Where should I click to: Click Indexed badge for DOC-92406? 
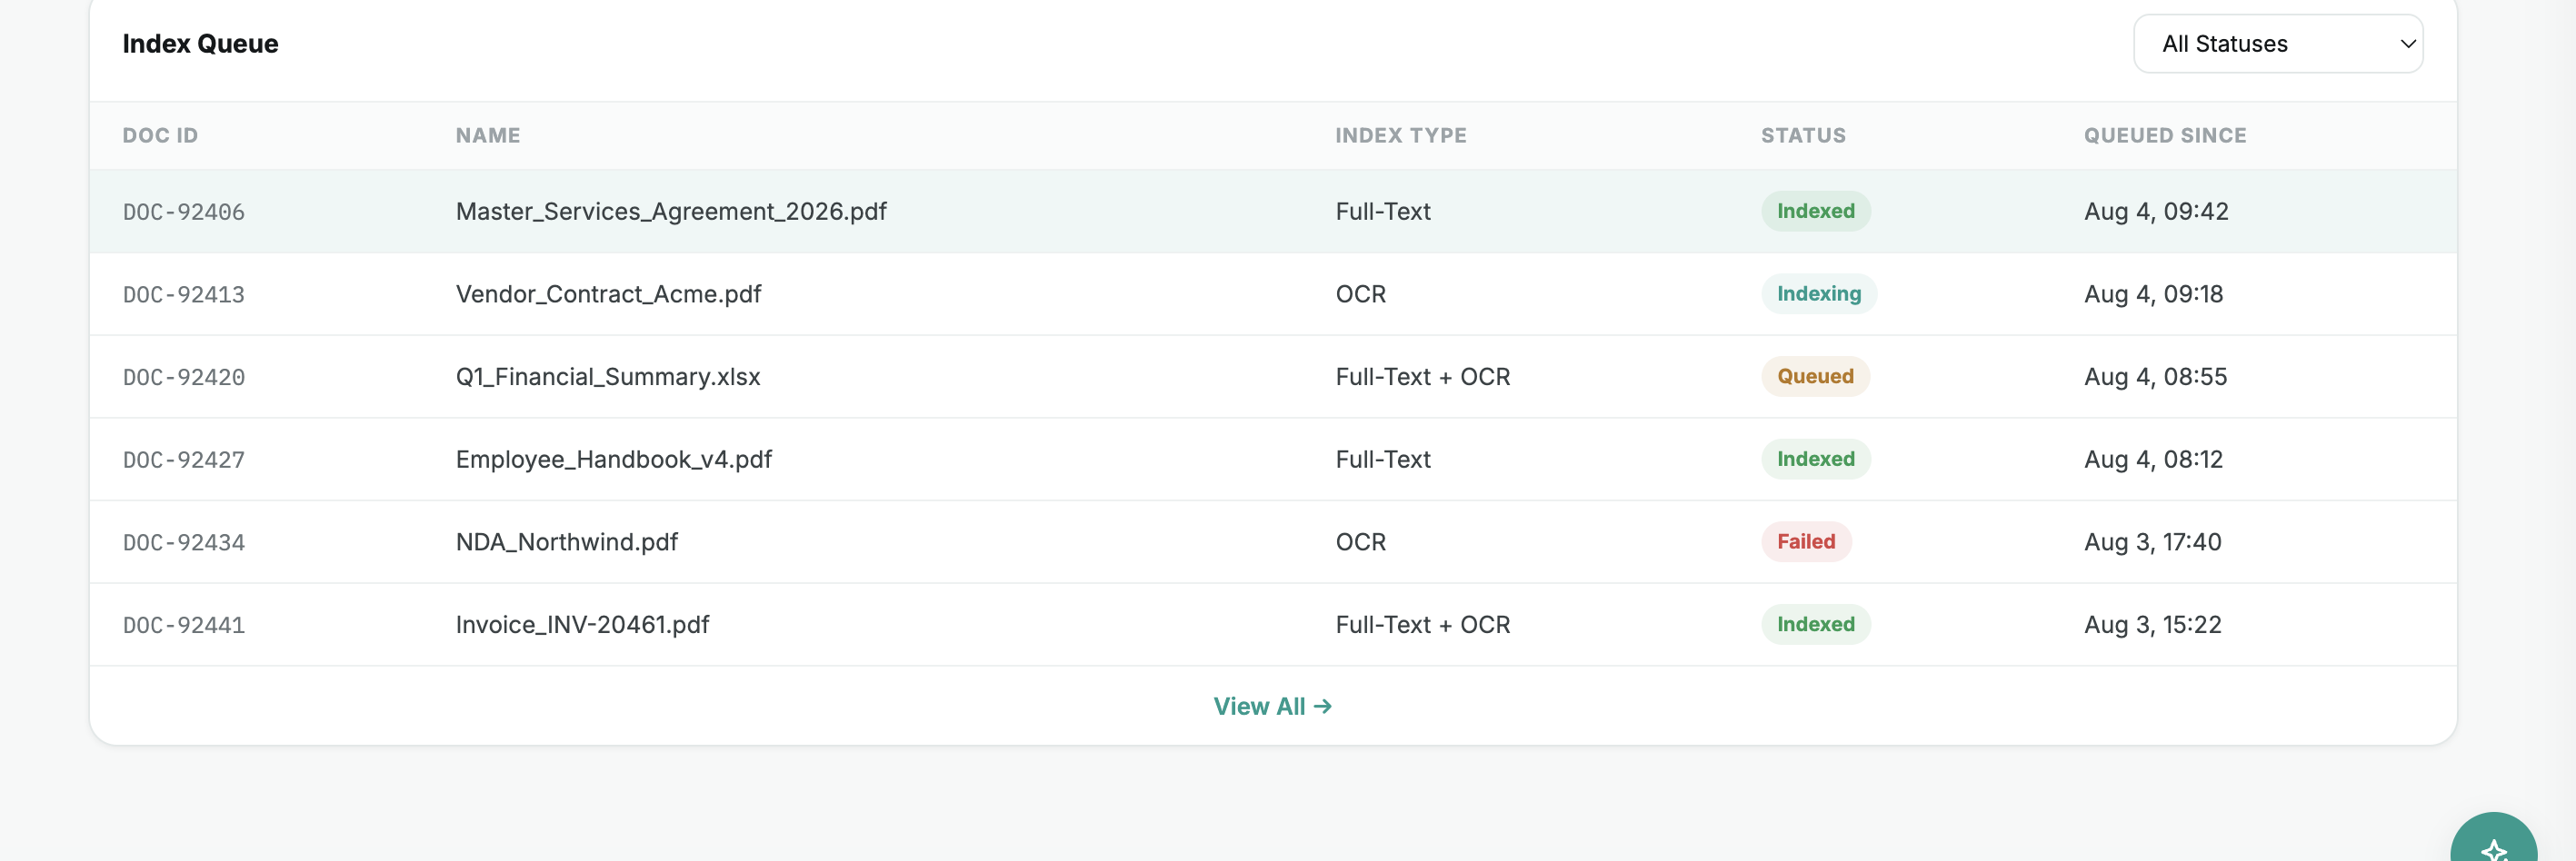[x=1815, y=211]
